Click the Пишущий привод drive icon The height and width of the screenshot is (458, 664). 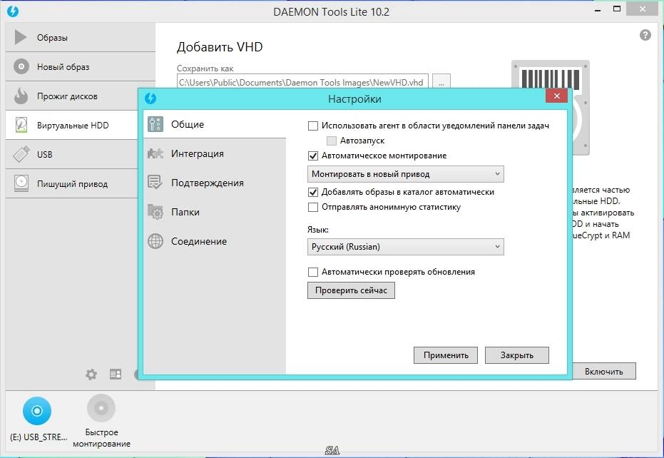click(x=21, y=183)
